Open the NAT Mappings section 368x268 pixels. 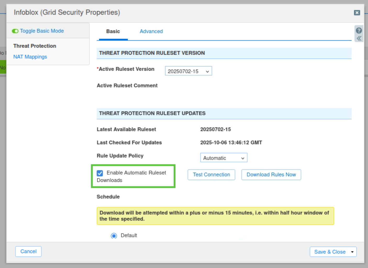click(x=30, y=57)
